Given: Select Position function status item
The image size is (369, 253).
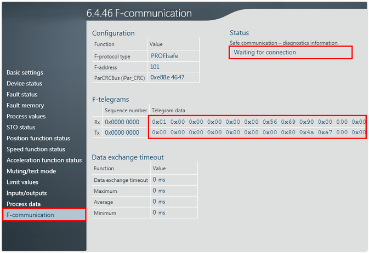Looking at the screenshot, I should coord(38,138).
